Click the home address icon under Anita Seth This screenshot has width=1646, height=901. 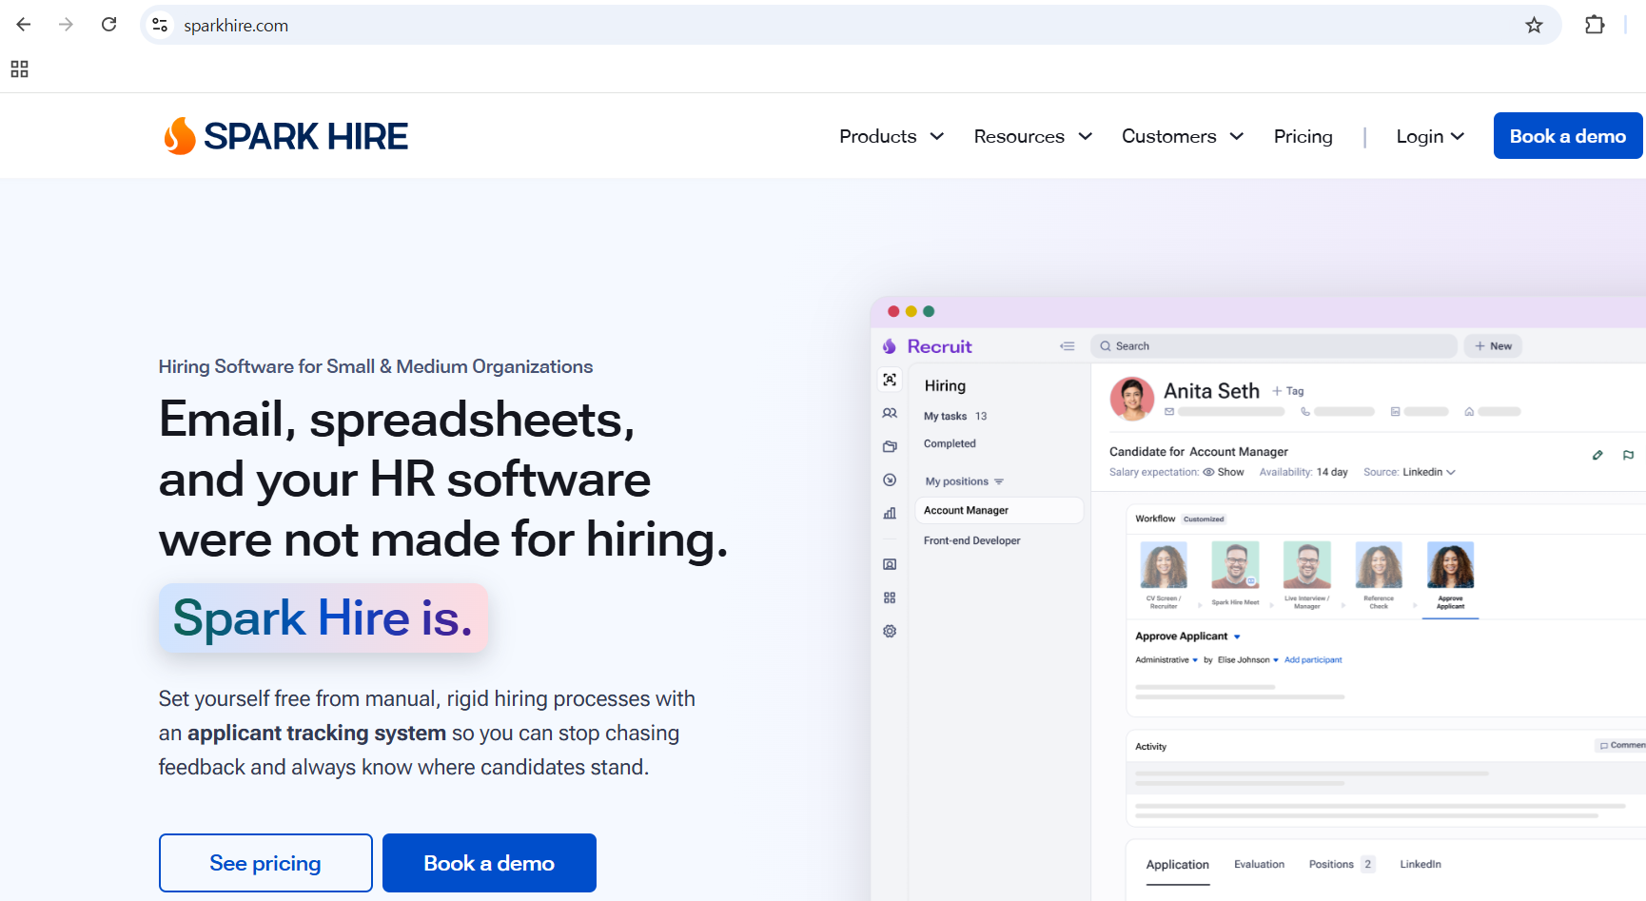tap(1469, 412)
